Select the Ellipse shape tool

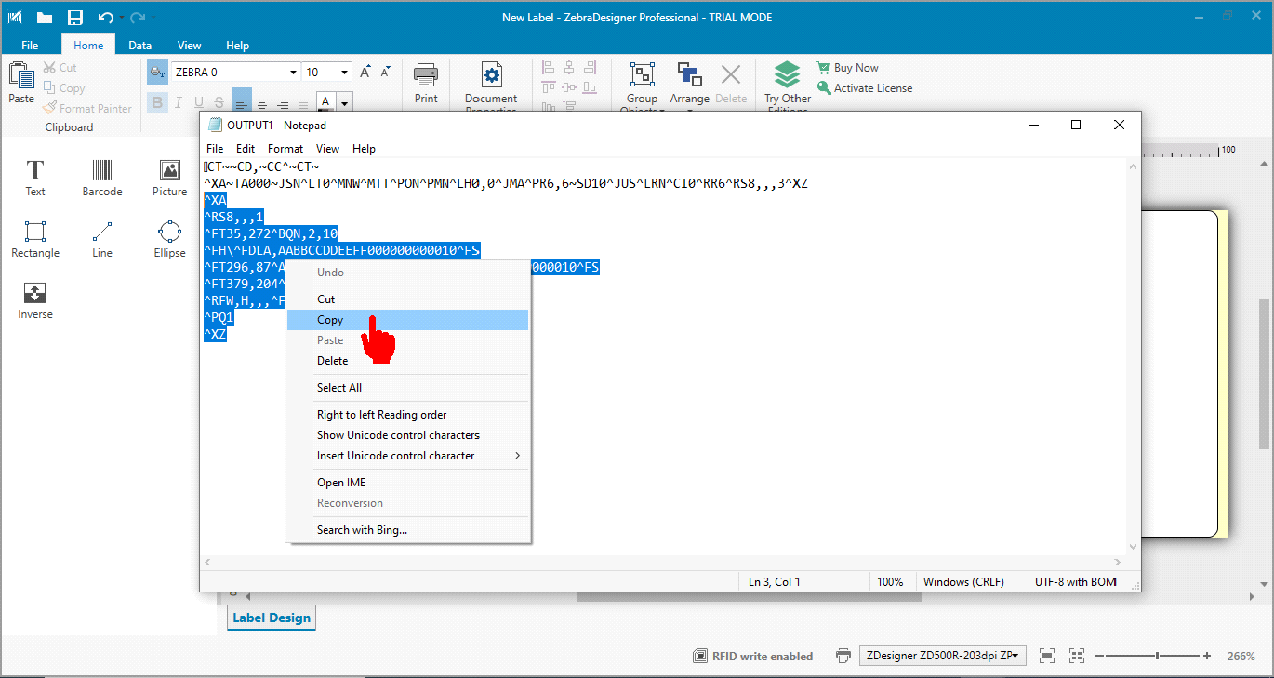coord(169,239)
